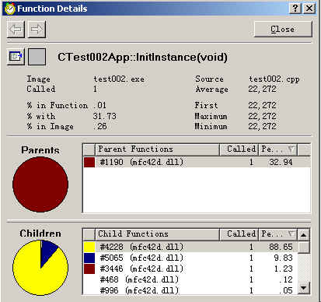Screen dimensions: 321x302
Task: Click scroll up arrow in children list
Action: (304, 235)
